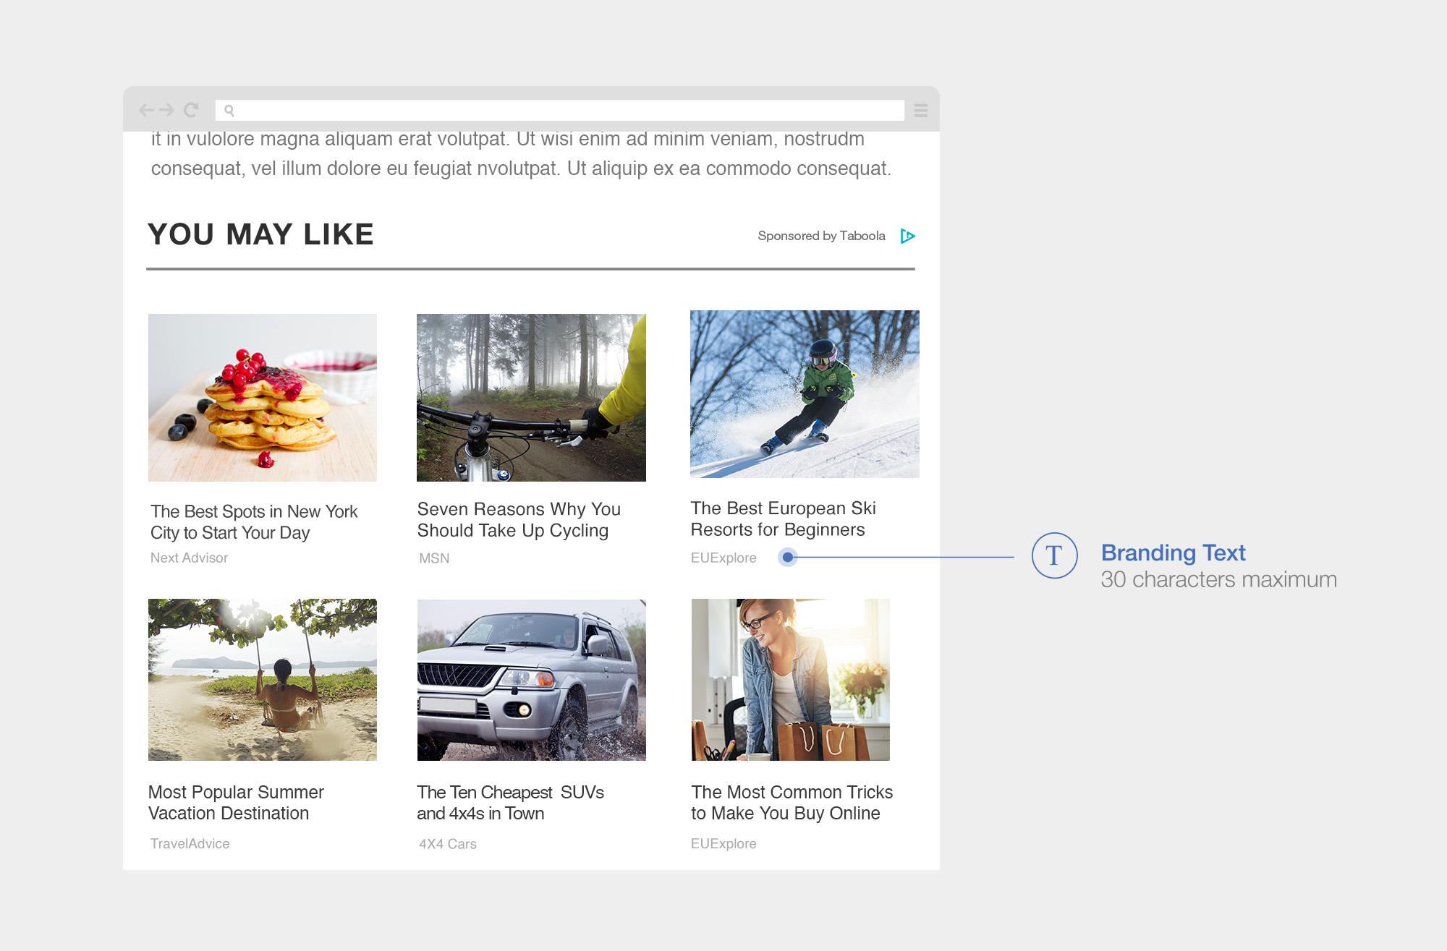The width and height of the screenshot is (1447, 951).
Task: Click the search magnifier in address bar
Action: click(229, 111)
